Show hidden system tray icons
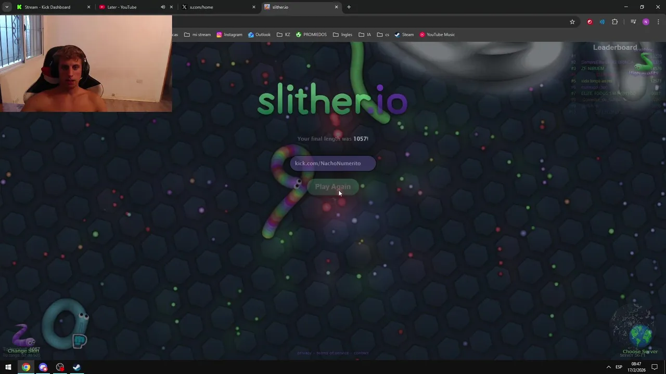Image resolution: width=666 pixels, height=374 pixels. 608,367
